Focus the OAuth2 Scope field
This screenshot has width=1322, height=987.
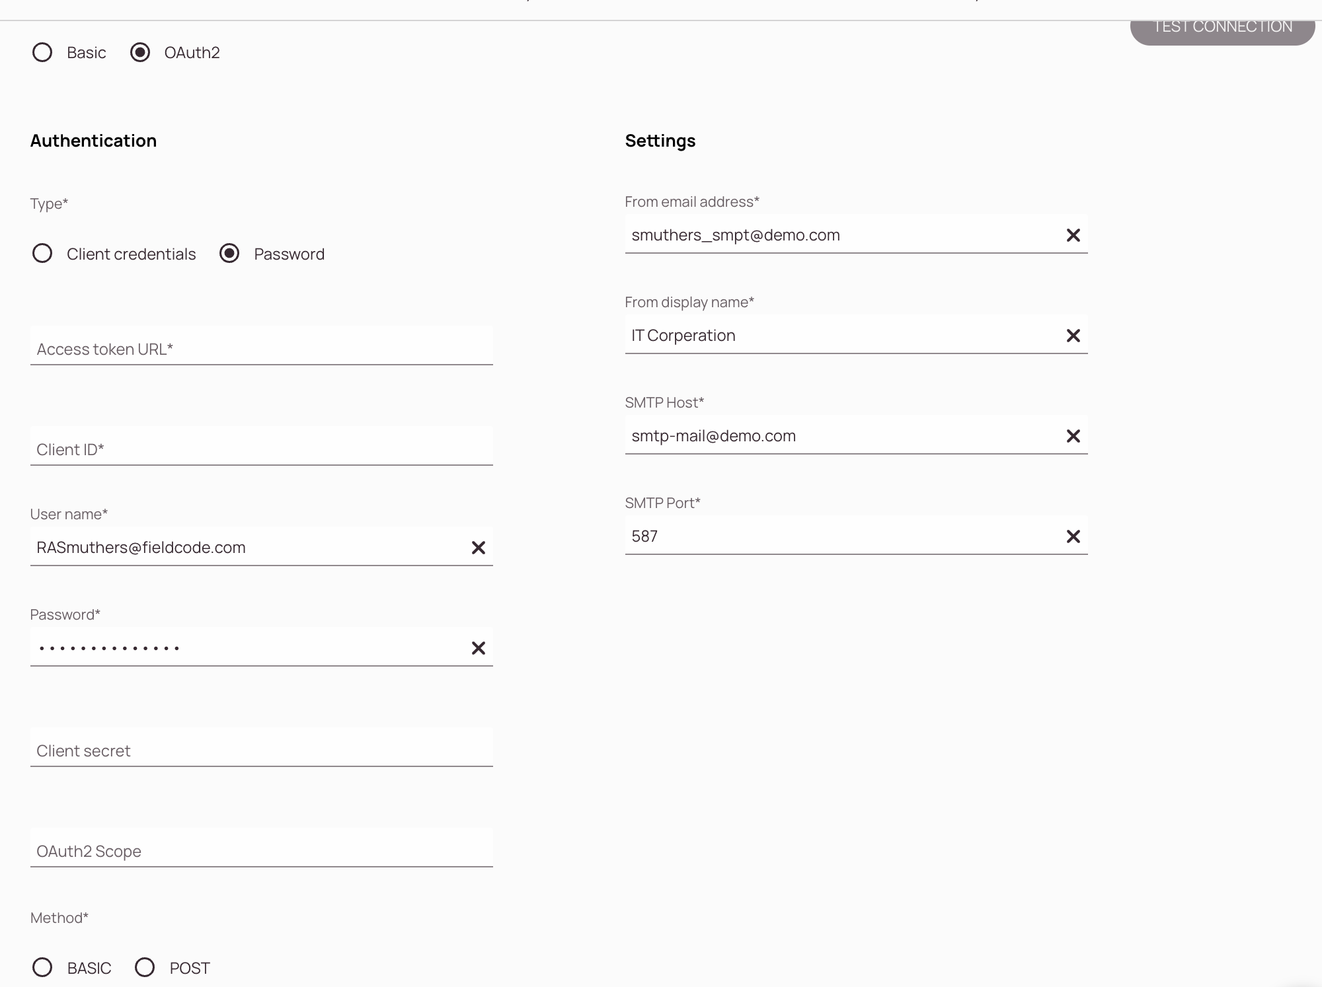[262, 848]
